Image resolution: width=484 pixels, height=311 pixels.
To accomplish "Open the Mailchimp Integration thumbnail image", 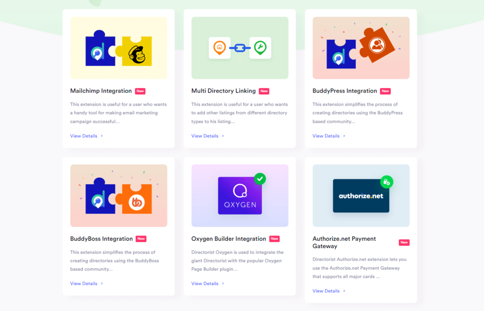I will tap(119, 48).
